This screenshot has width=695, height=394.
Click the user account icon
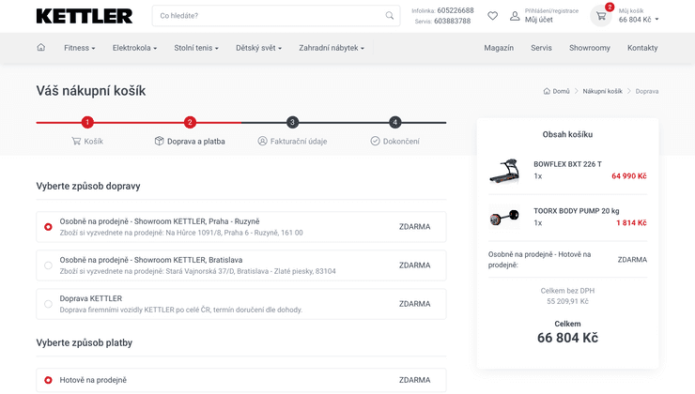point(515,16)
